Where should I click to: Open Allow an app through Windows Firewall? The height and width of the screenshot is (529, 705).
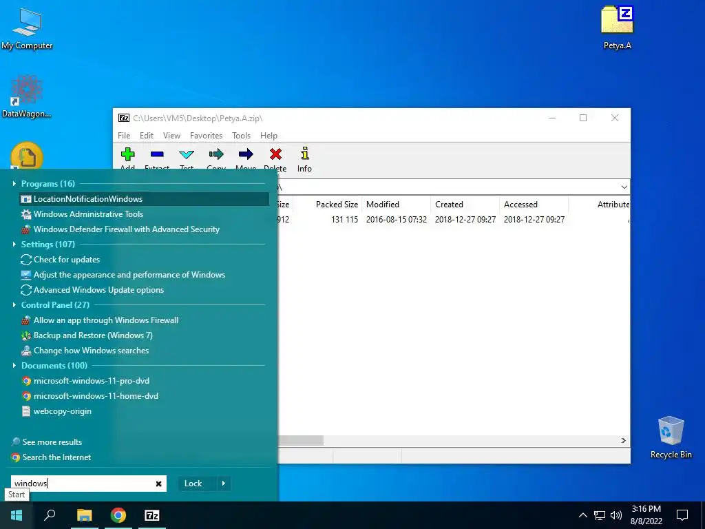point(144,320)
